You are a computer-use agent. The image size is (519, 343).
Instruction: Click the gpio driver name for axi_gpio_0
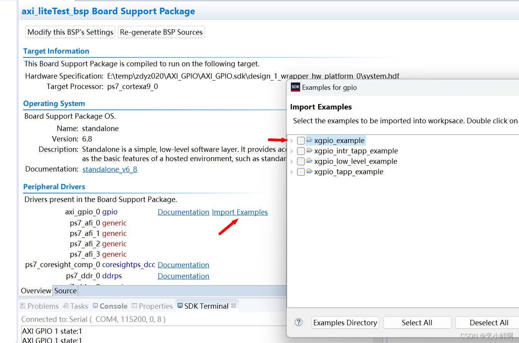(x=110, y=212)
